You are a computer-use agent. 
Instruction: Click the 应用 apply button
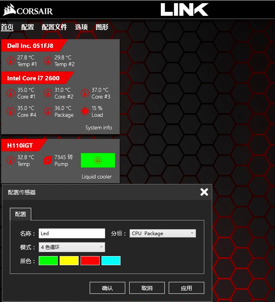[x=186, y=288]
